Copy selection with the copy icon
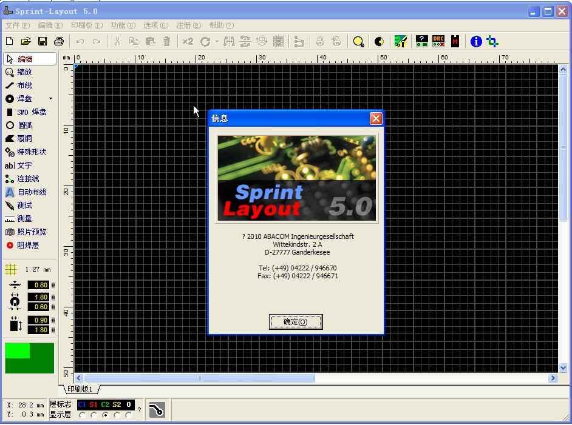 tap(134, 41)
